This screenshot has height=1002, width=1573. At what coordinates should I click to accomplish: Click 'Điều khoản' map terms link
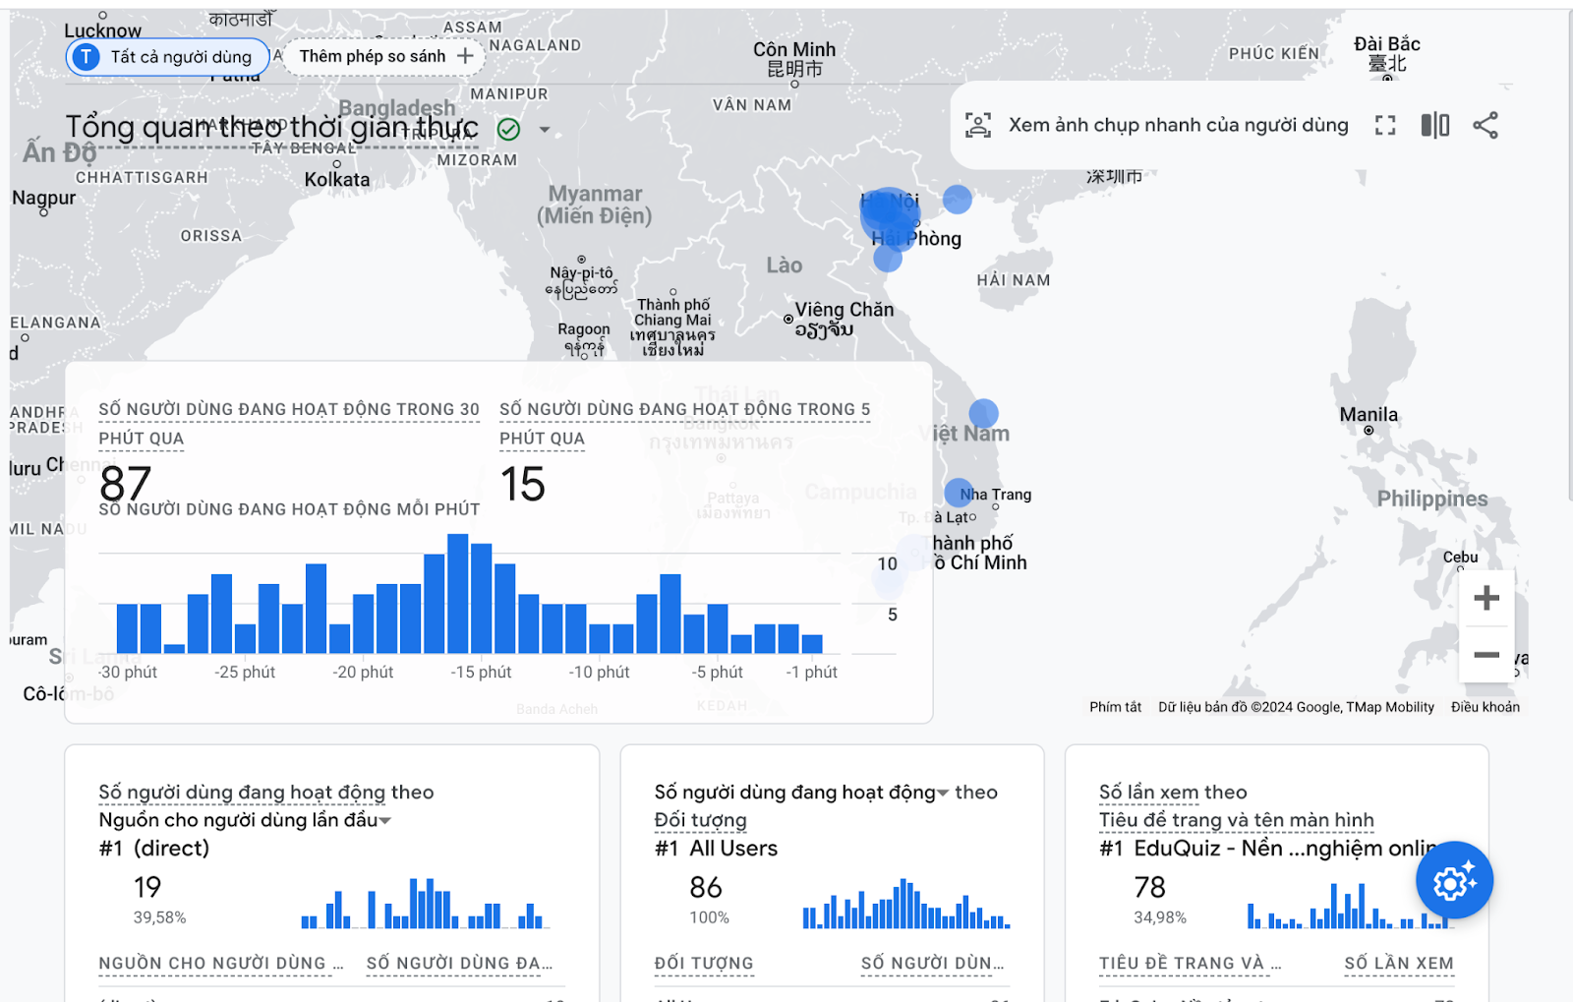click(1485, 707)
